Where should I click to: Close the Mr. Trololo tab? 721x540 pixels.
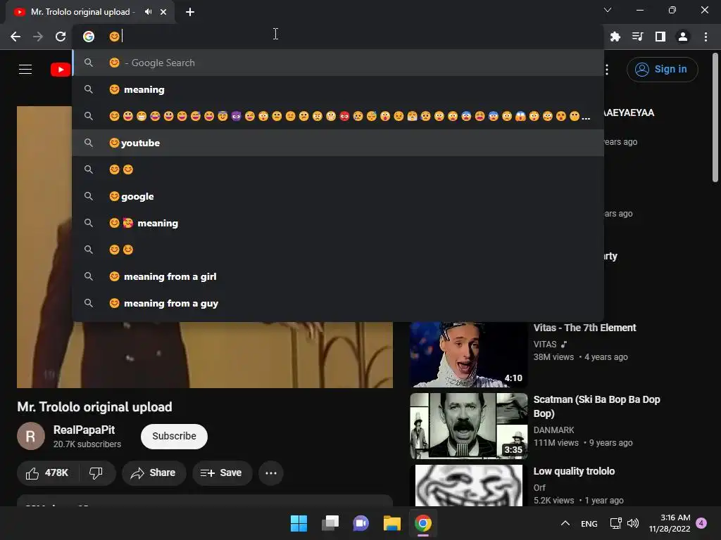pyautogui.click(x=163, y=12)
